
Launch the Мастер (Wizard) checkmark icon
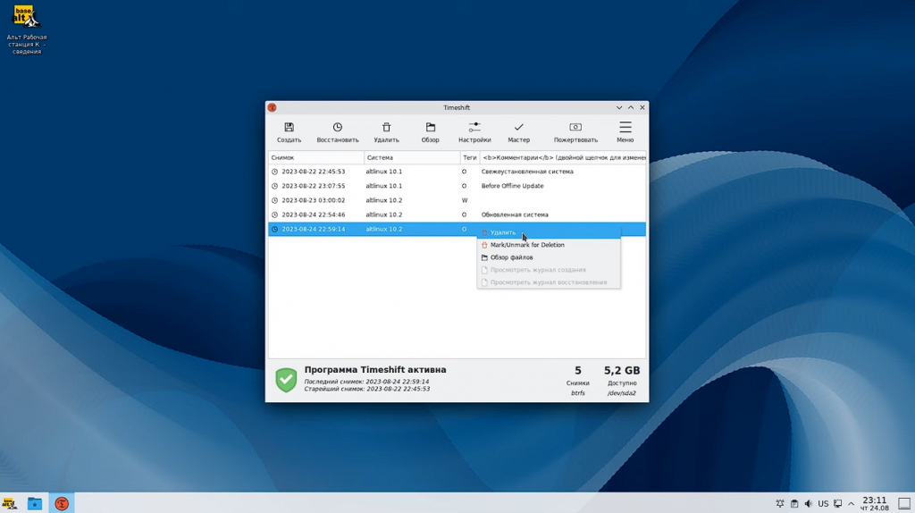[519, 127]
